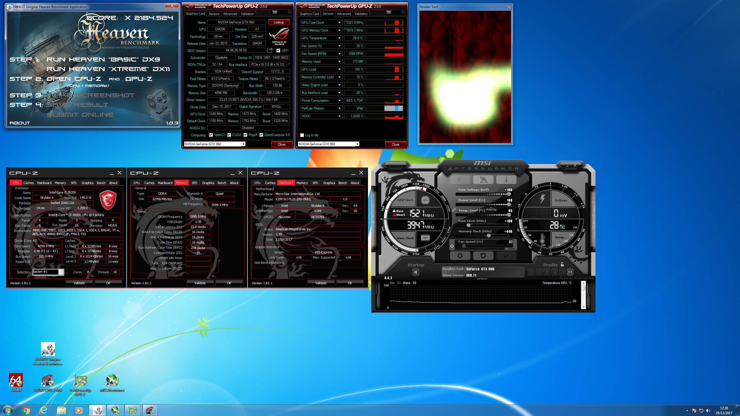
Task: Click ABOUT in the HWBOT Heaven window
Action: [x=20, y=123]
